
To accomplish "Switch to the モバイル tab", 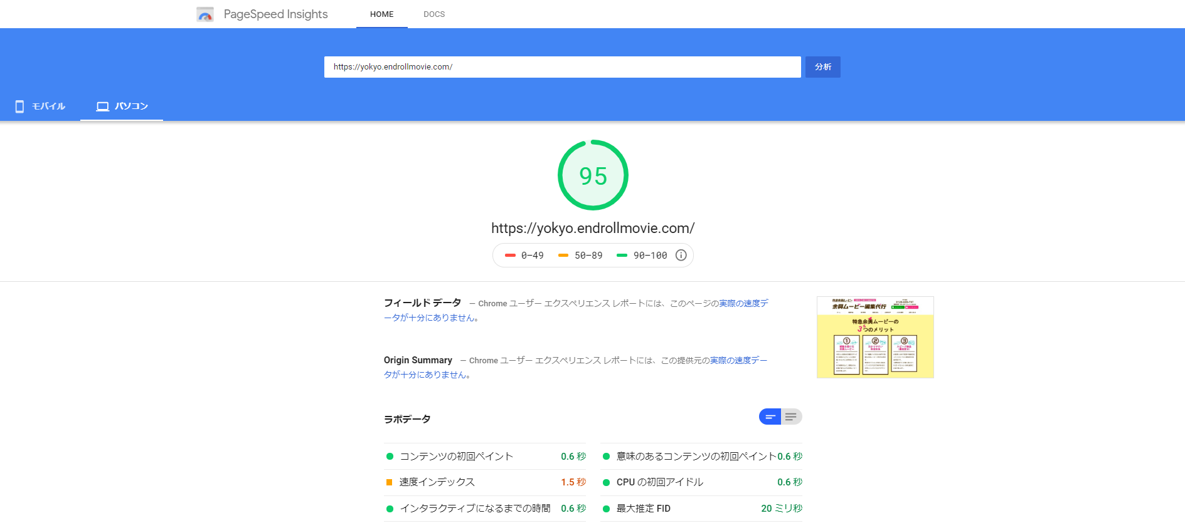I will pyautogui.click(x=40, y=106).
